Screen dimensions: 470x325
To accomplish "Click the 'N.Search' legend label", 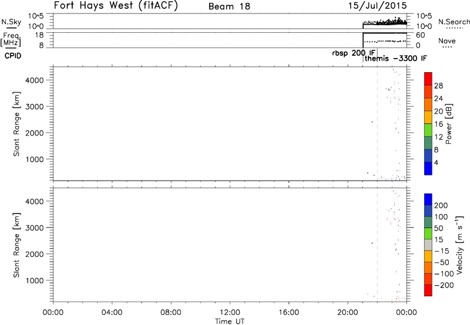I will tap(454, 22).
